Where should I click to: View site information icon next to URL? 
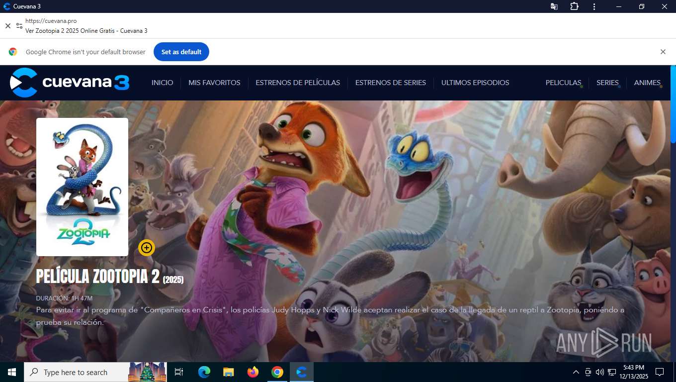19,26
